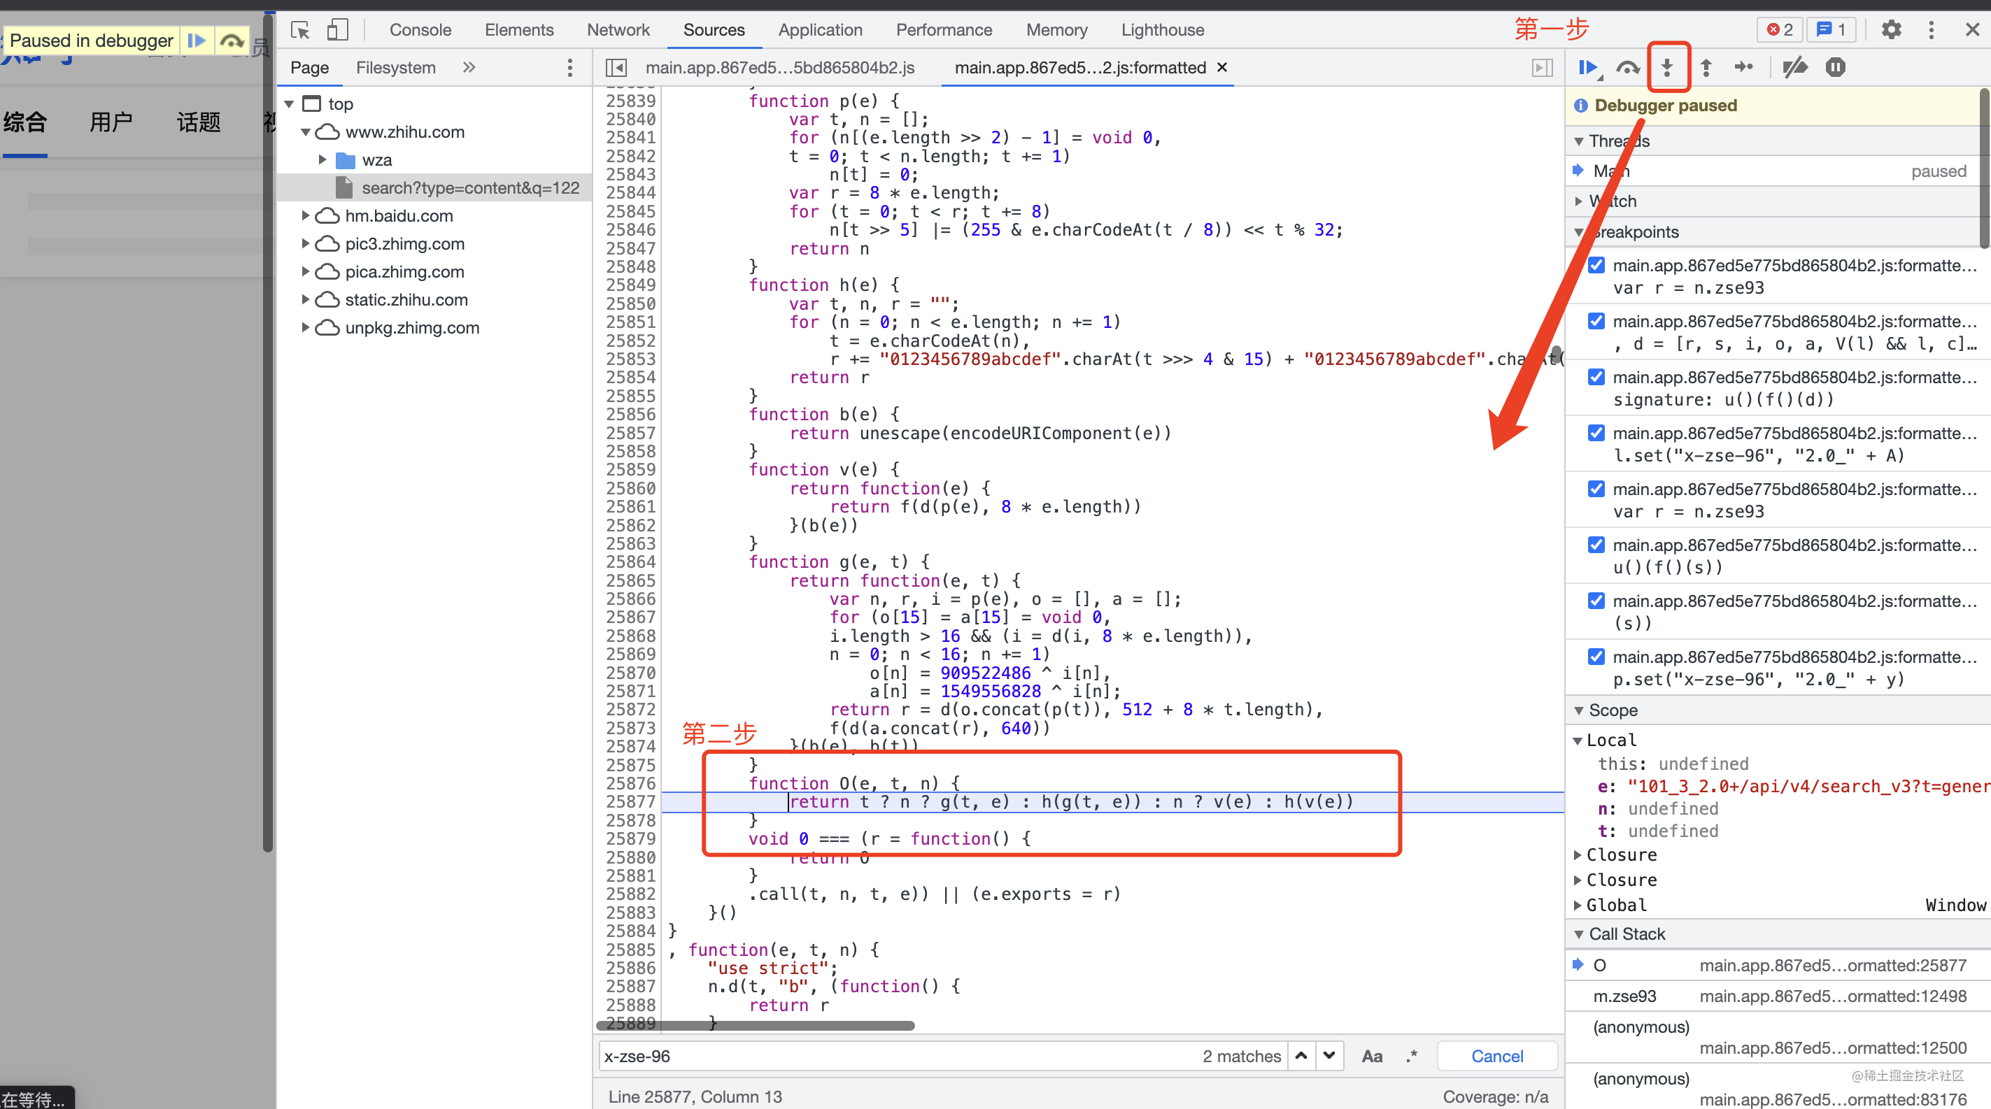Cancel the in-file search
The height and width of the screenshot is (1109, 1991).
1497,1056
